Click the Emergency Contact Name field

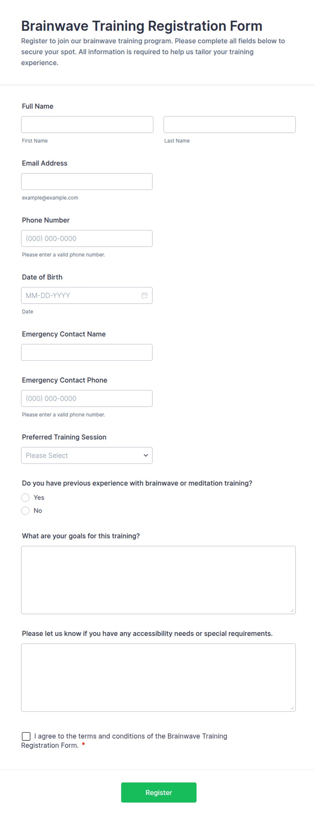click(x=87, y=352)
